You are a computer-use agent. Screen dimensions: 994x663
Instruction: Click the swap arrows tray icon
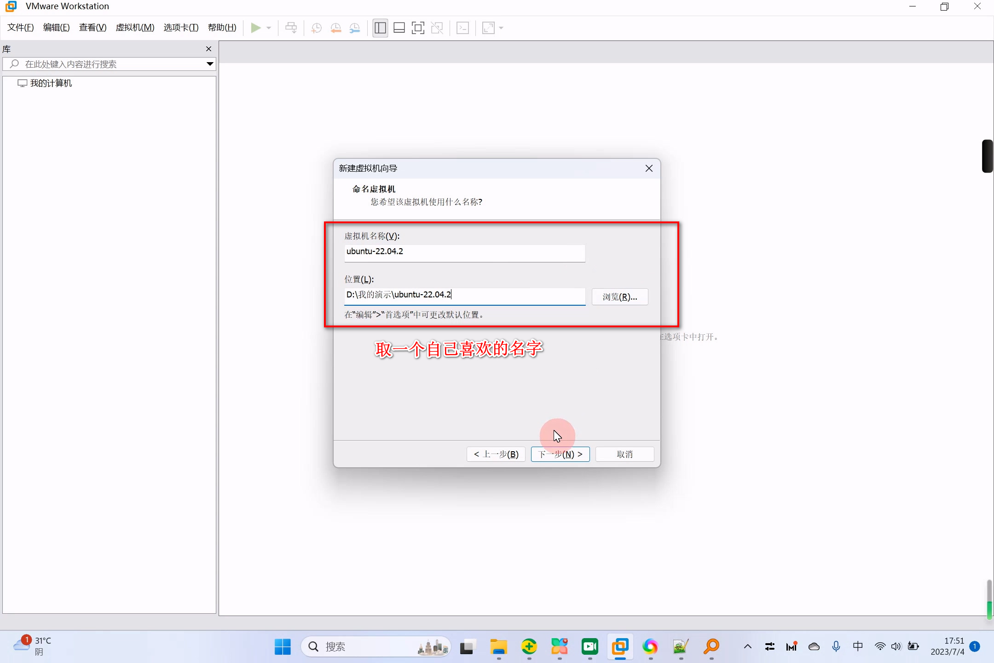[x=770, y=647]
